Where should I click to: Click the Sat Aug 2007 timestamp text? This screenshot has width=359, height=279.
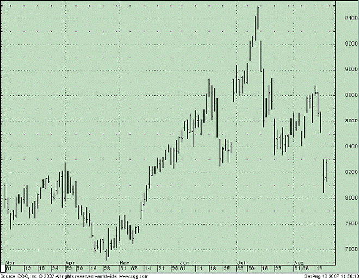pos(331,276)
